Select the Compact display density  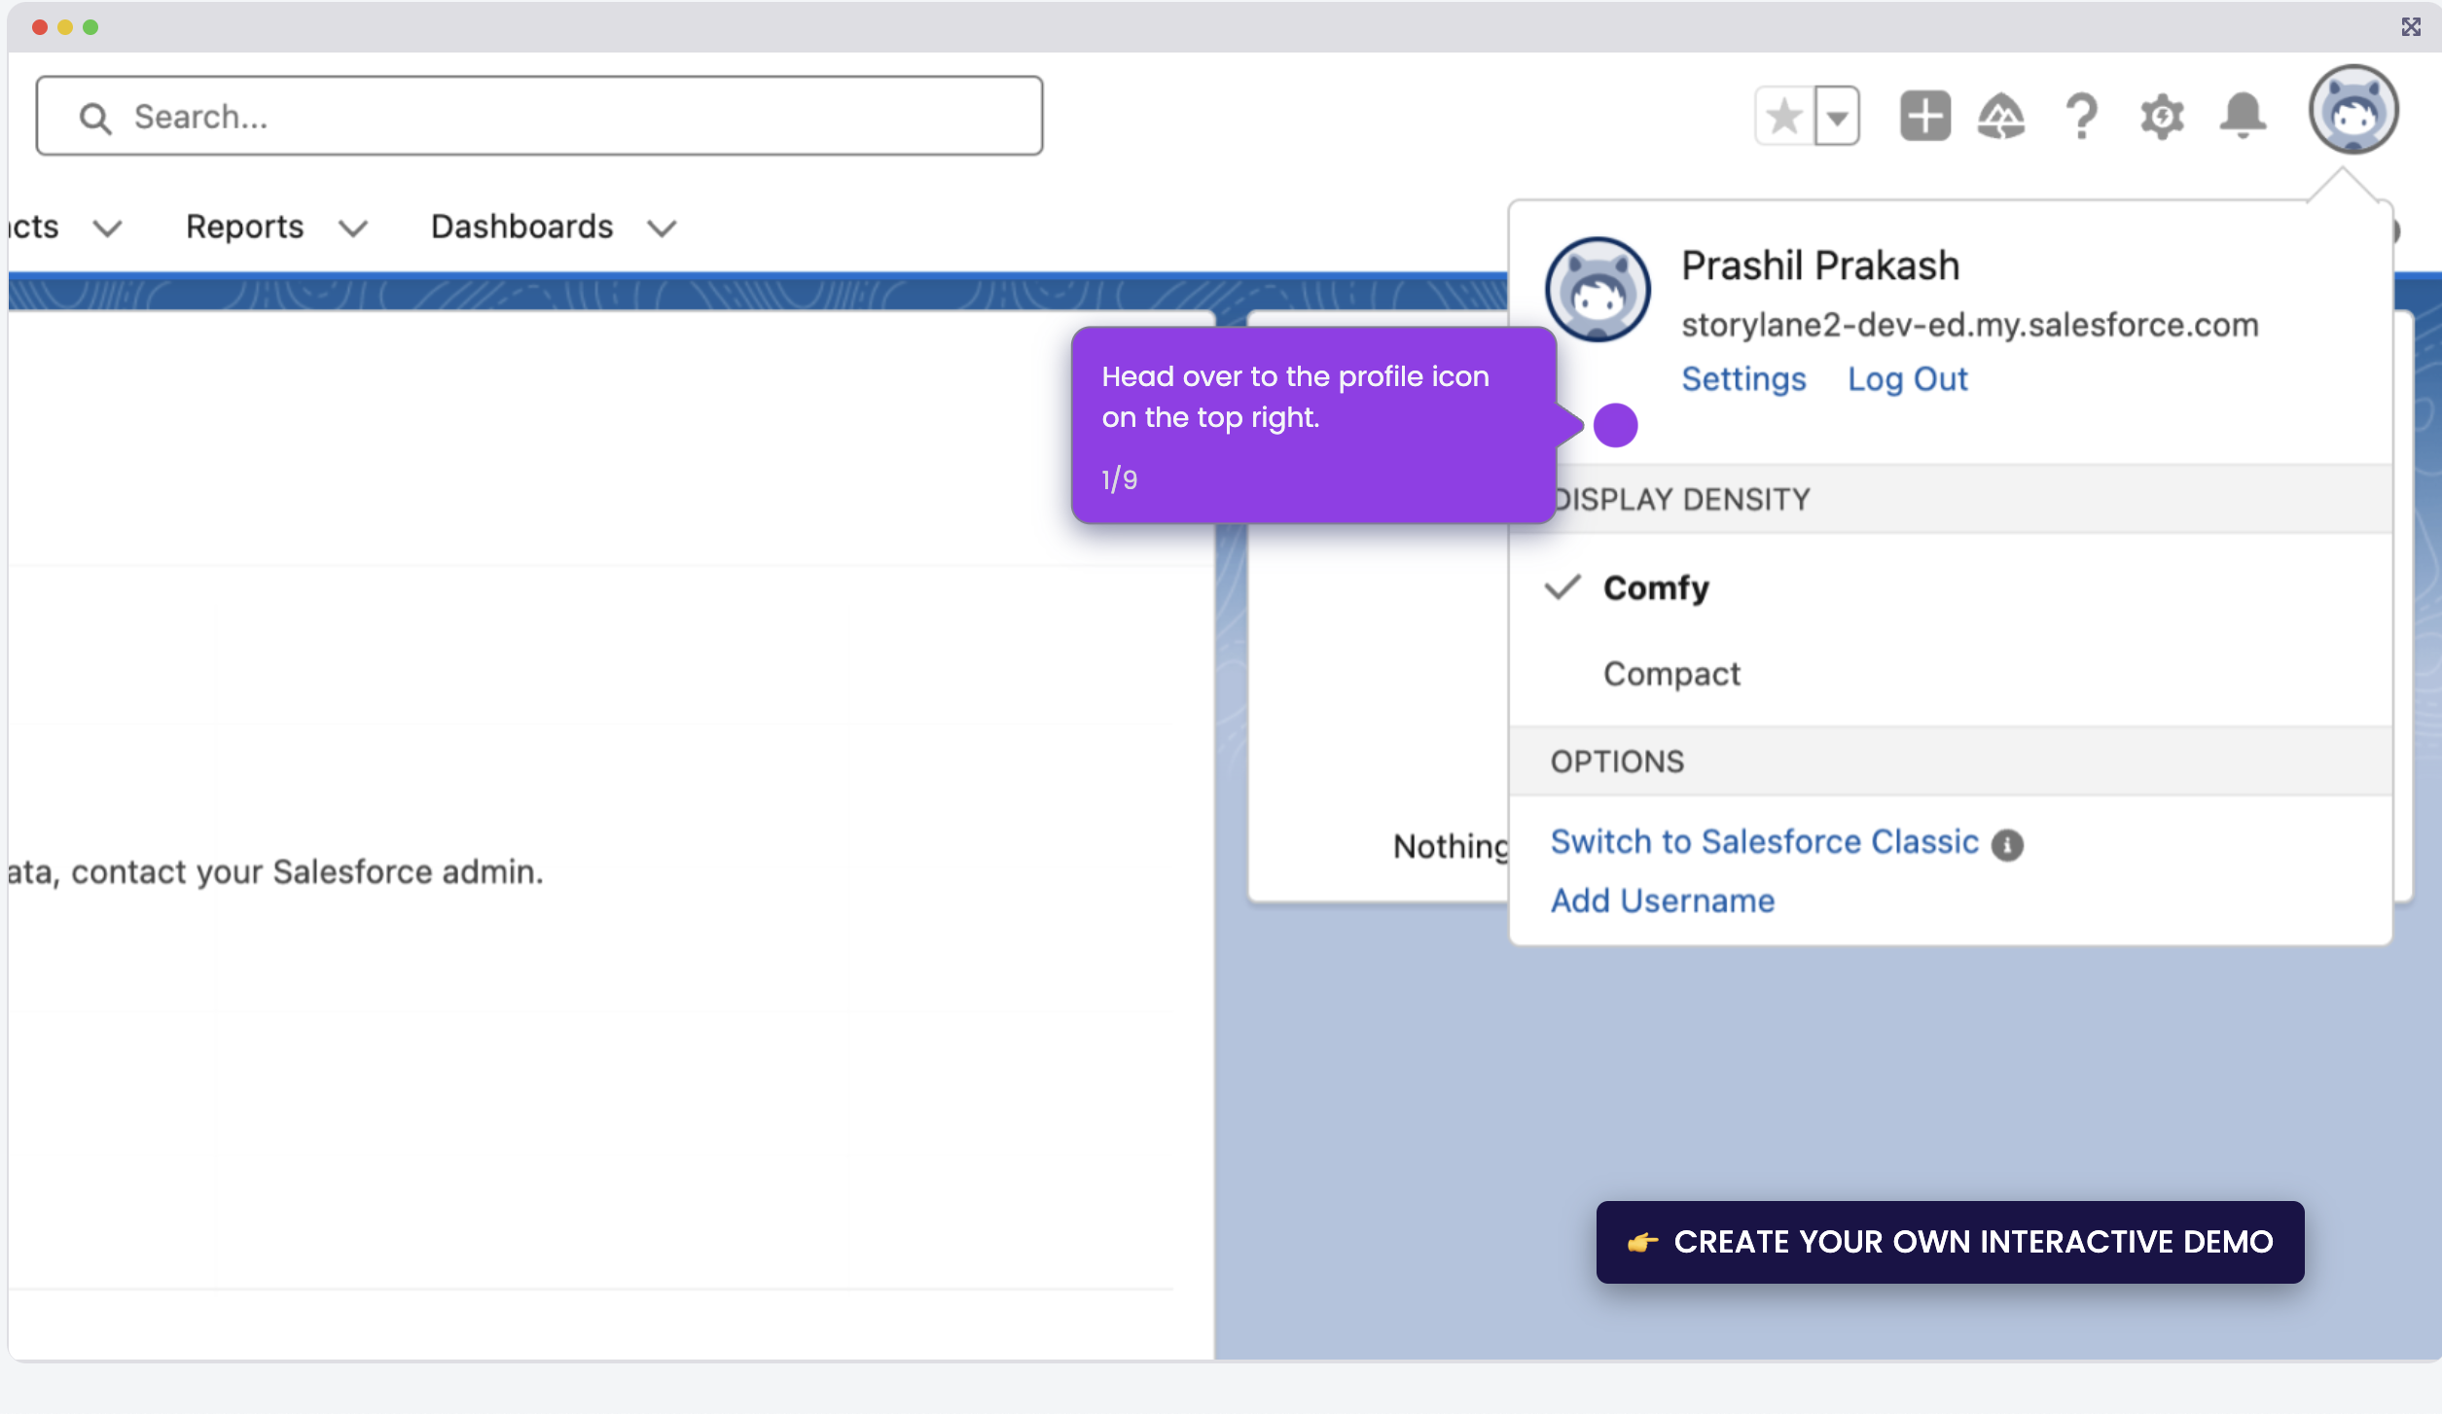pos(1670,673)
